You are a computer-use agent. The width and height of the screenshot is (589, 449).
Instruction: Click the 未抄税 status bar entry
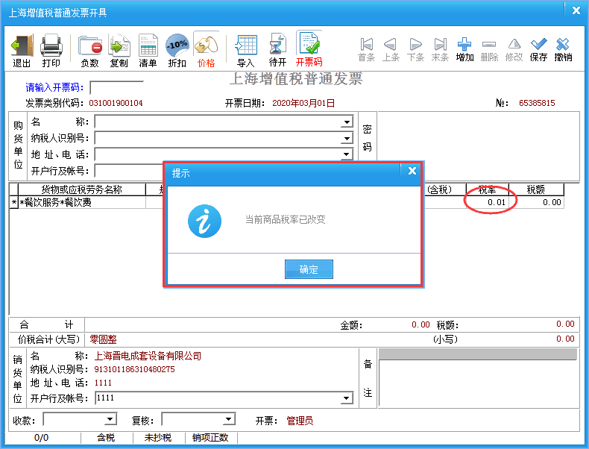(158, 438)
